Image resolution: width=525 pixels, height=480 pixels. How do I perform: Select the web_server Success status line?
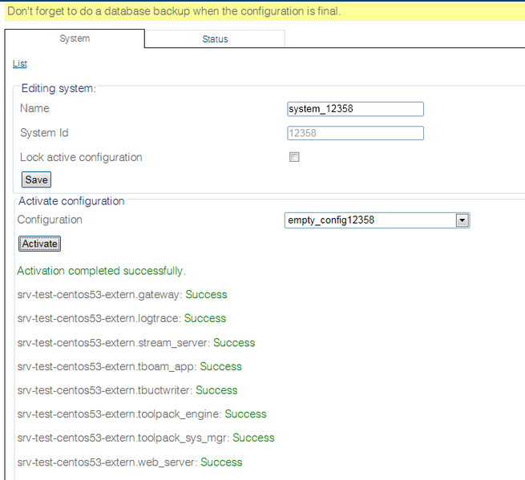[x=129, y=462]
